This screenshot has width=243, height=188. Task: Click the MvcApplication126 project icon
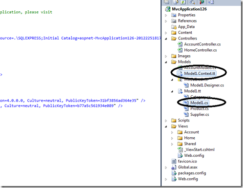click(x=168, y=9)
